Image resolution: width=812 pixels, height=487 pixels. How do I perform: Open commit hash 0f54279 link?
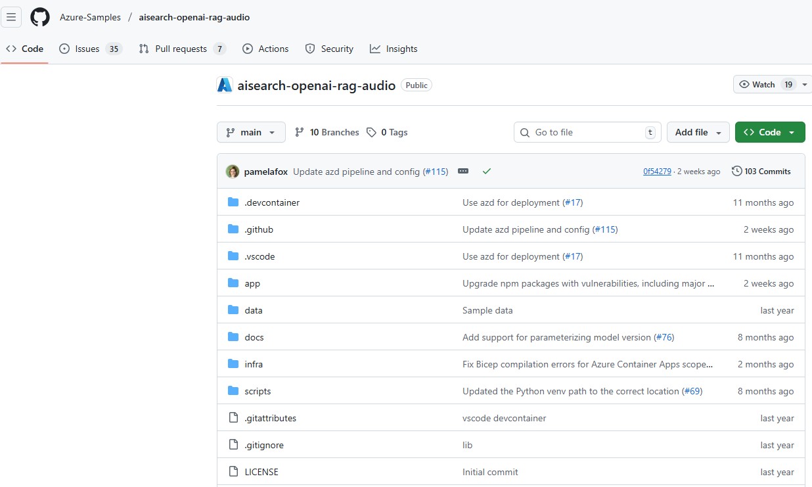tap(657, 172)
